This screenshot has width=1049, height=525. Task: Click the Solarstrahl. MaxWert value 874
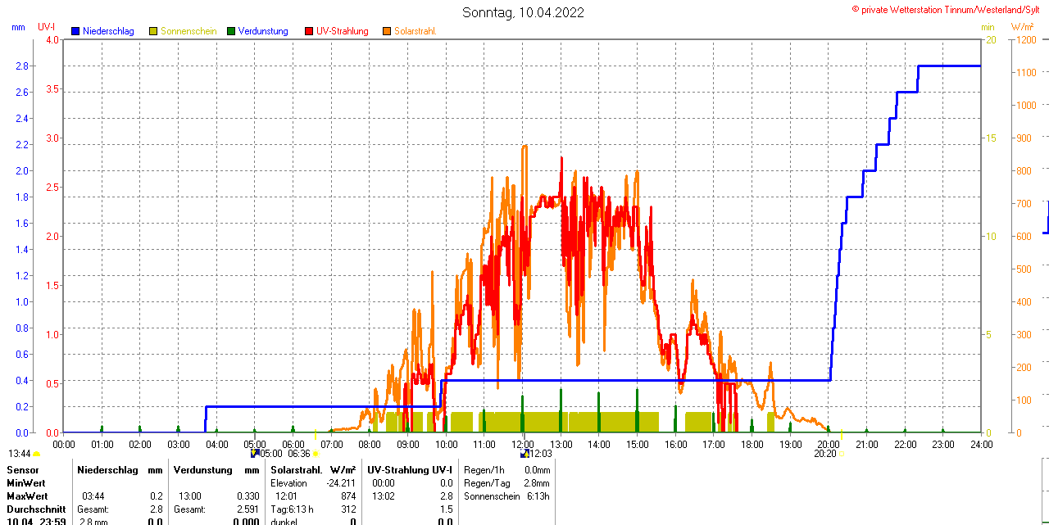click(x=347, y=496)
